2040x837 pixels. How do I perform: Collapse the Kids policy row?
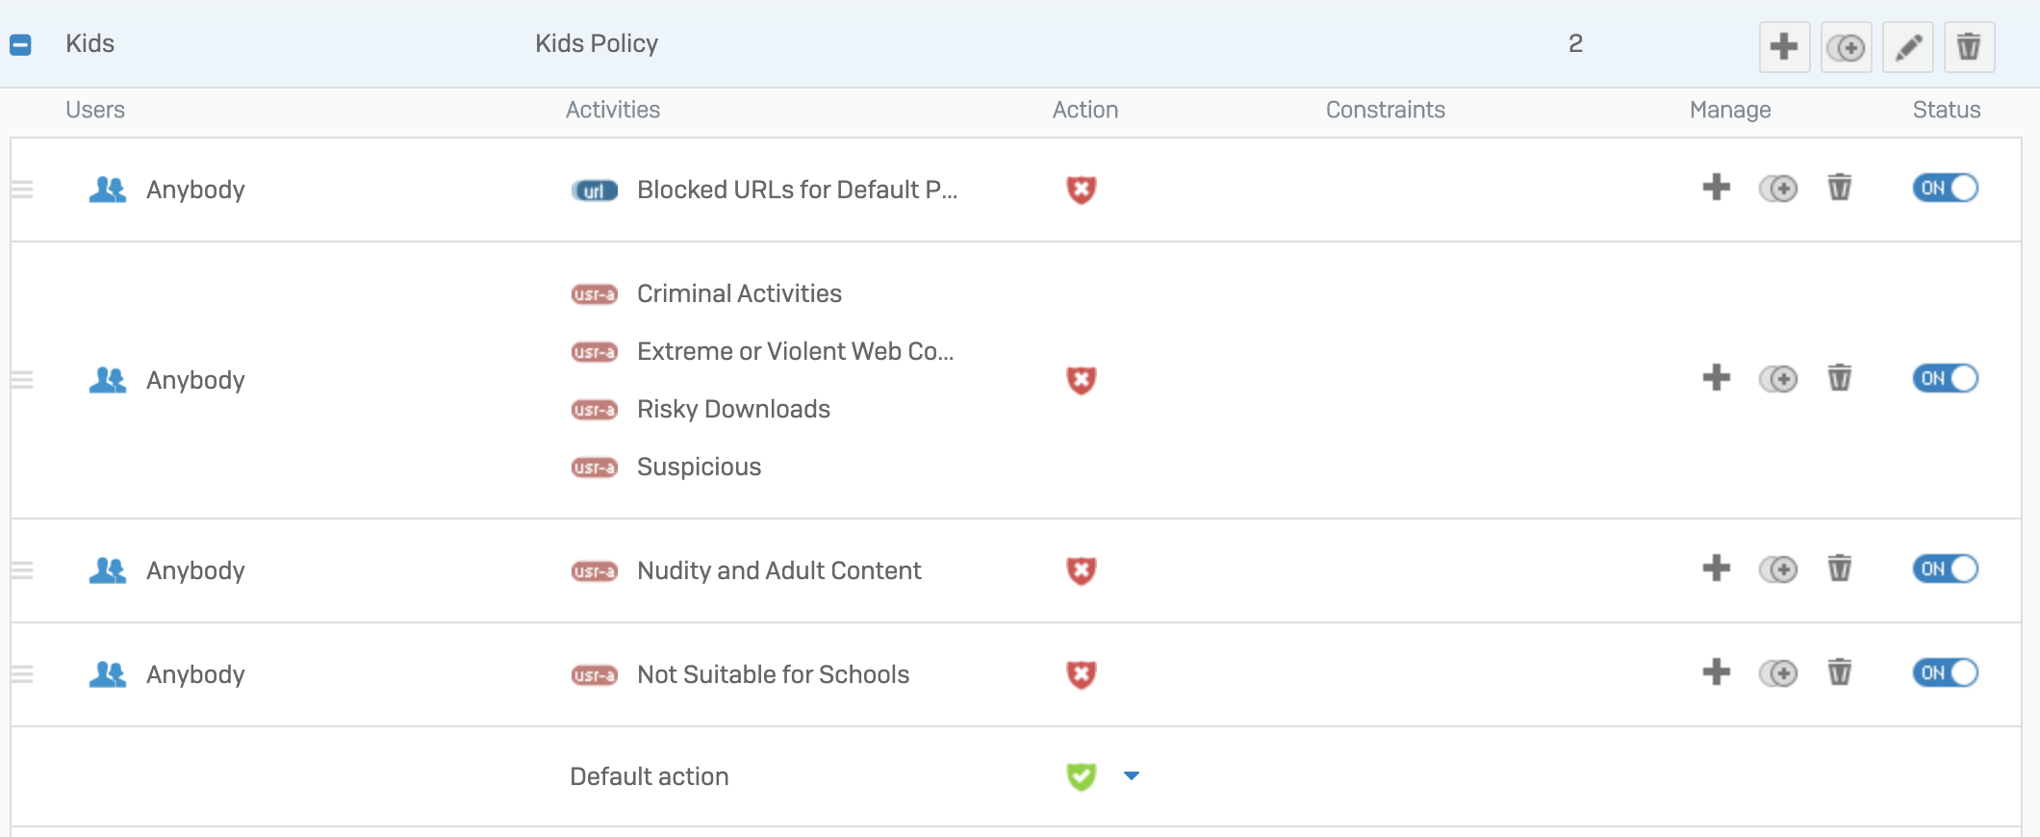[x=20, y=44]
